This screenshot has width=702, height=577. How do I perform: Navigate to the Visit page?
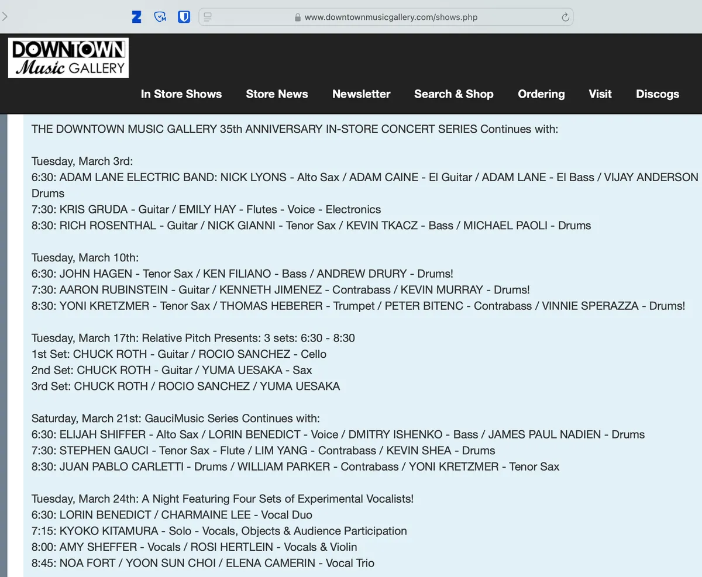(x=600, y=94)
